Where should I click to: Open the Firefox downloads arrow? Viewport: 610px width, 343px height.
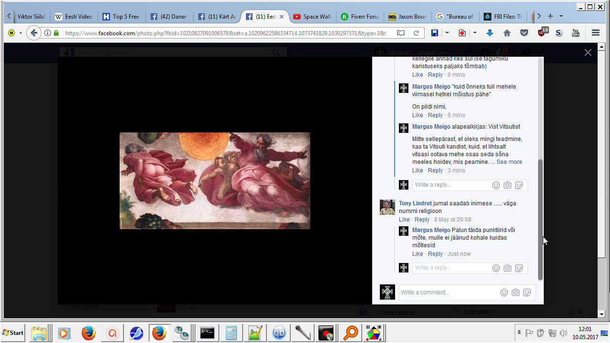490,33
